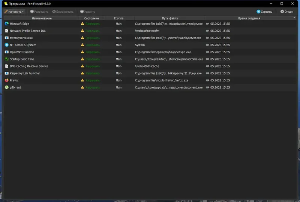Open the Изменить dropdown button

[14, 12]
